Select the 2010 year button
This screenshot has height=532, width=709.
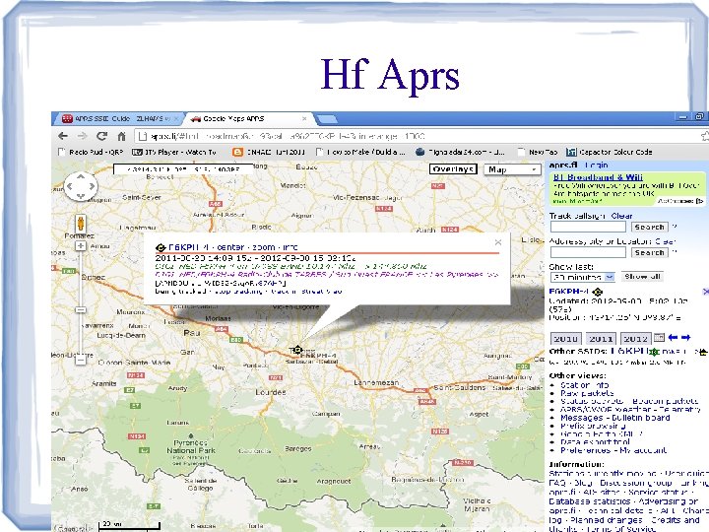565,338
